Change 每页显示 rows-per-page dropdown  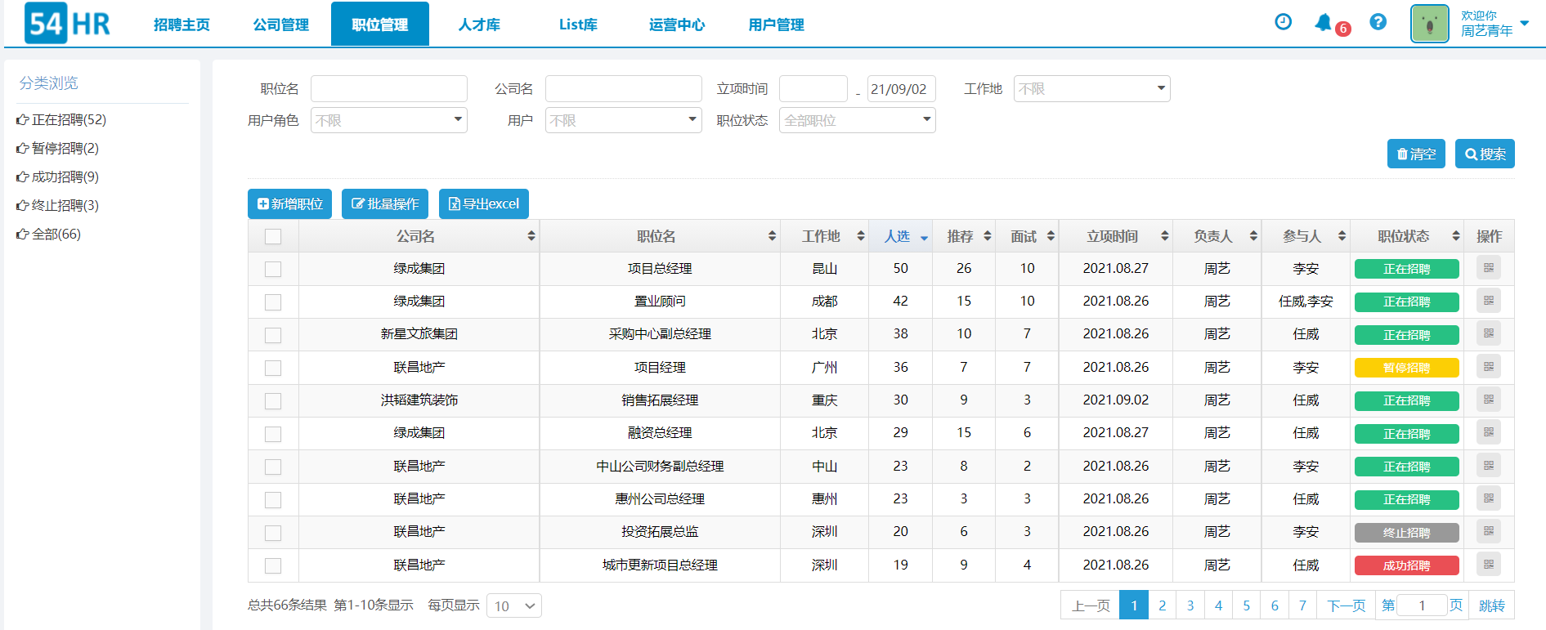pos(514,605)
